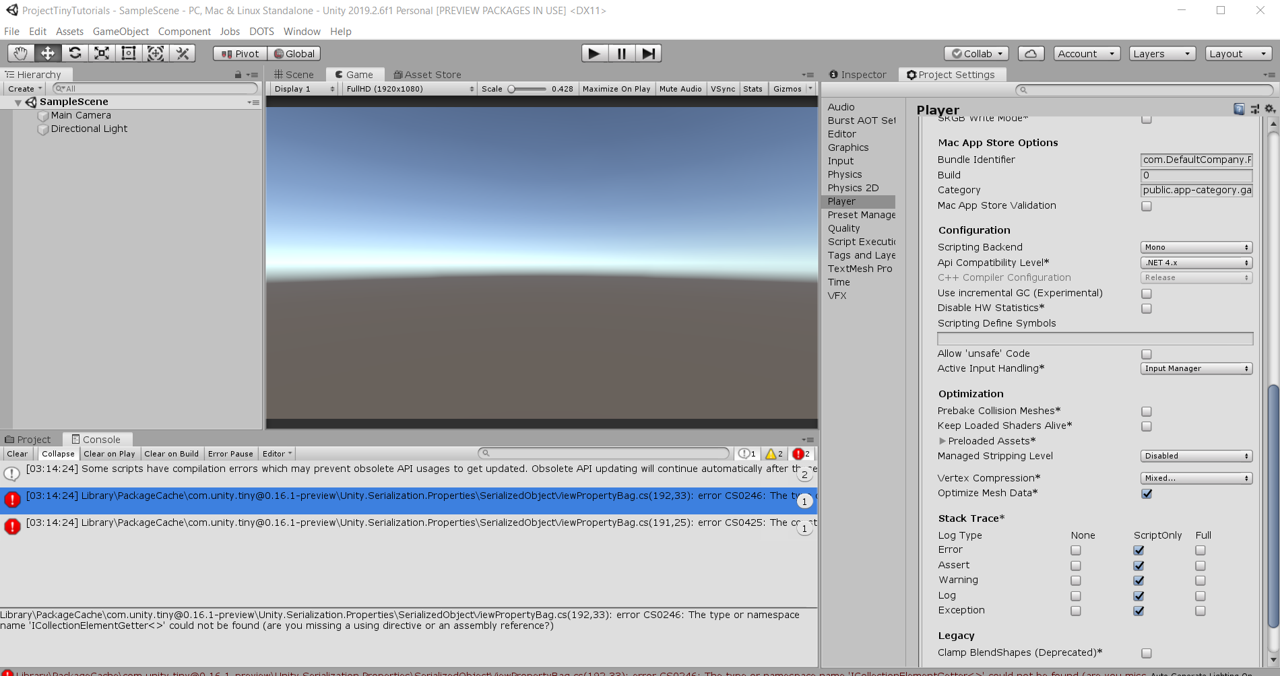Click the Step frame button
This screenshot has height=676, width=1280.
pos(648,53)
